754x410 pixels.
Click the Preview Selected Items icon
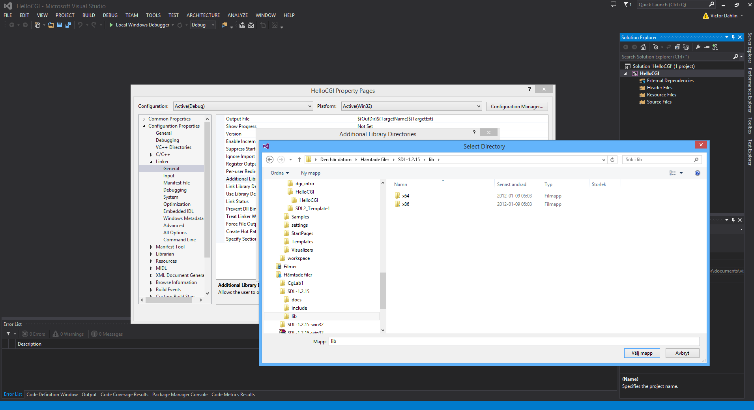tap(707, 47)
